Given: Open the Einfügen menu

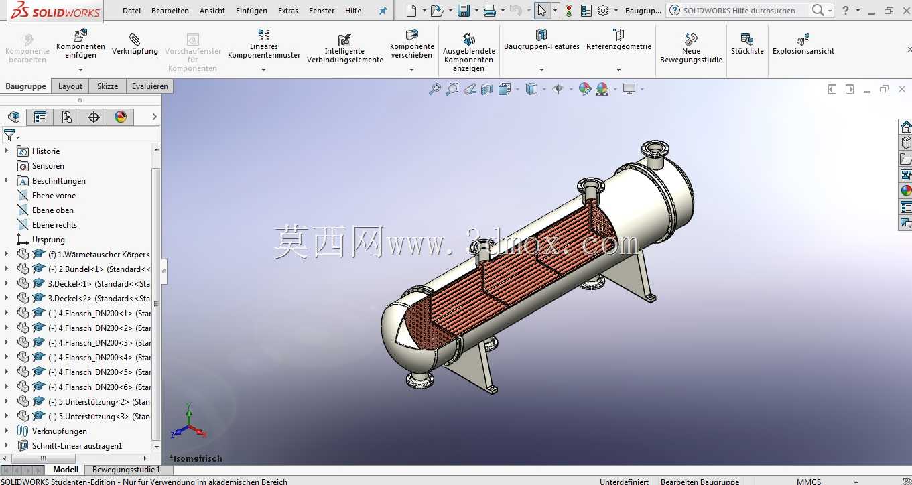Looking at the screenshot, I should 251,11.
